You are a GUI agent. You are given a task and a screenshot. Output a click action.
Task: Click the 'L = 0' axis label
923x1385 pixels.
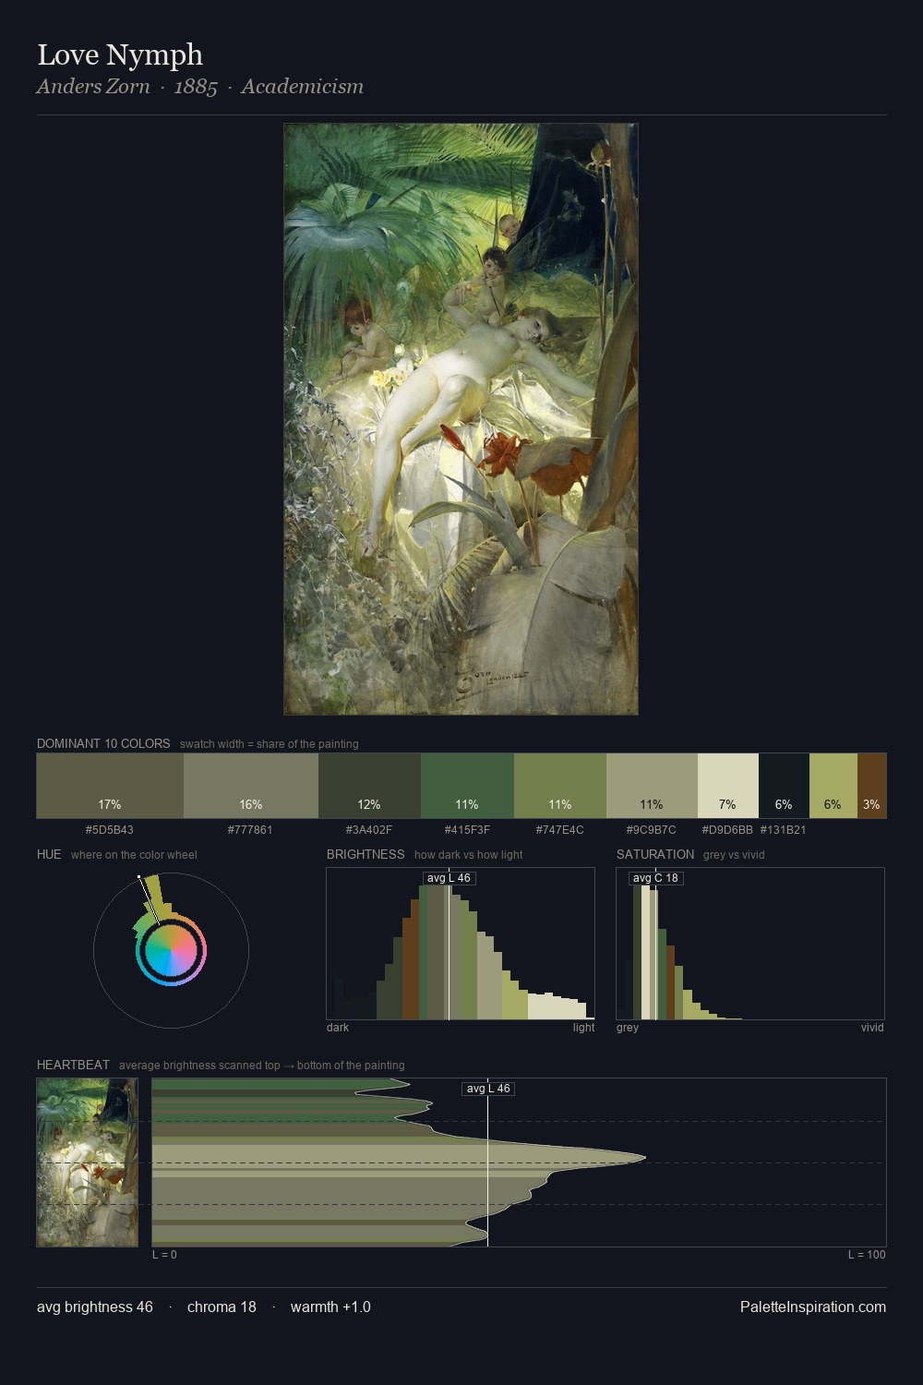pos(164,1255)
